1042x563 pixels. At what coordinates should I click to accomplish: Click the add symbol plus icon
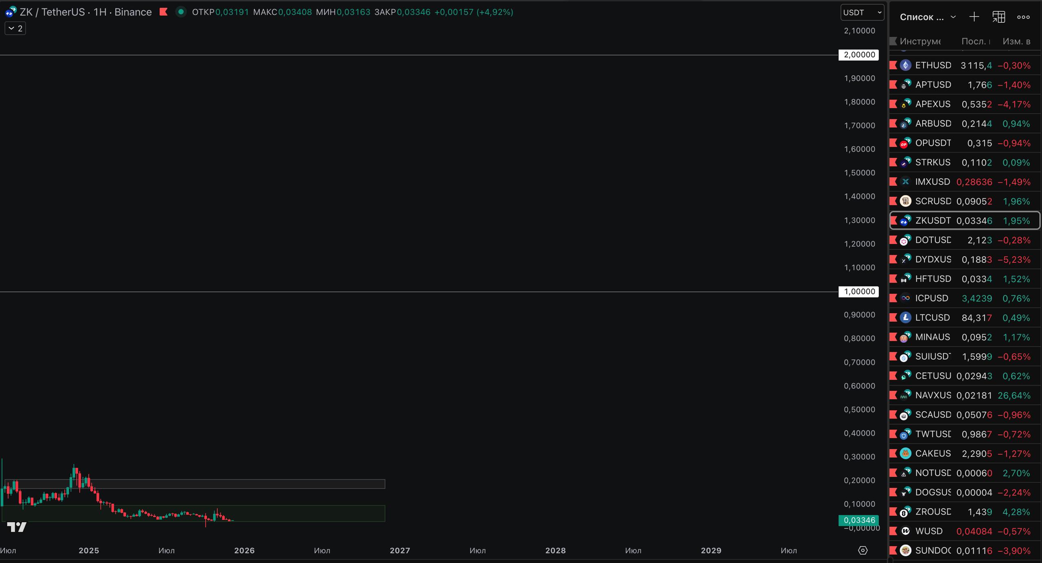974,17
